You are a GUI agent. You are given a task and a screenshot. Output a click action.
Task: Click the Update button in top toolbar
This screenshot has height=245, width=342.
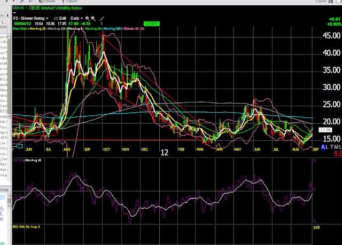47,1
